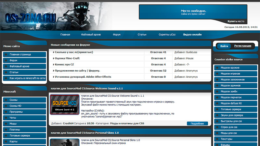
Task: Go to the Форум navigation tab
Action: pyautogui.click(x=117, y=35)
